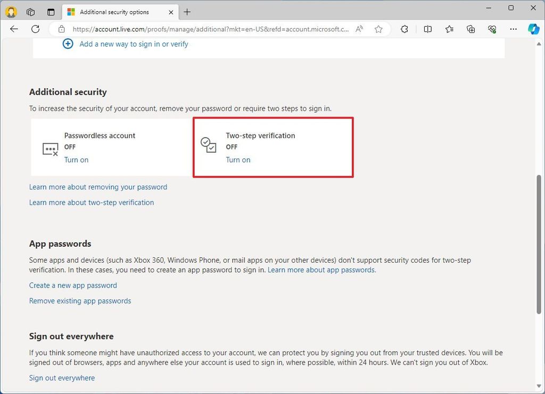Image resolution: width=545 pixels, height=394 pixels.
Task: View site security via the lock icon
Action: (x=63, y=29)
